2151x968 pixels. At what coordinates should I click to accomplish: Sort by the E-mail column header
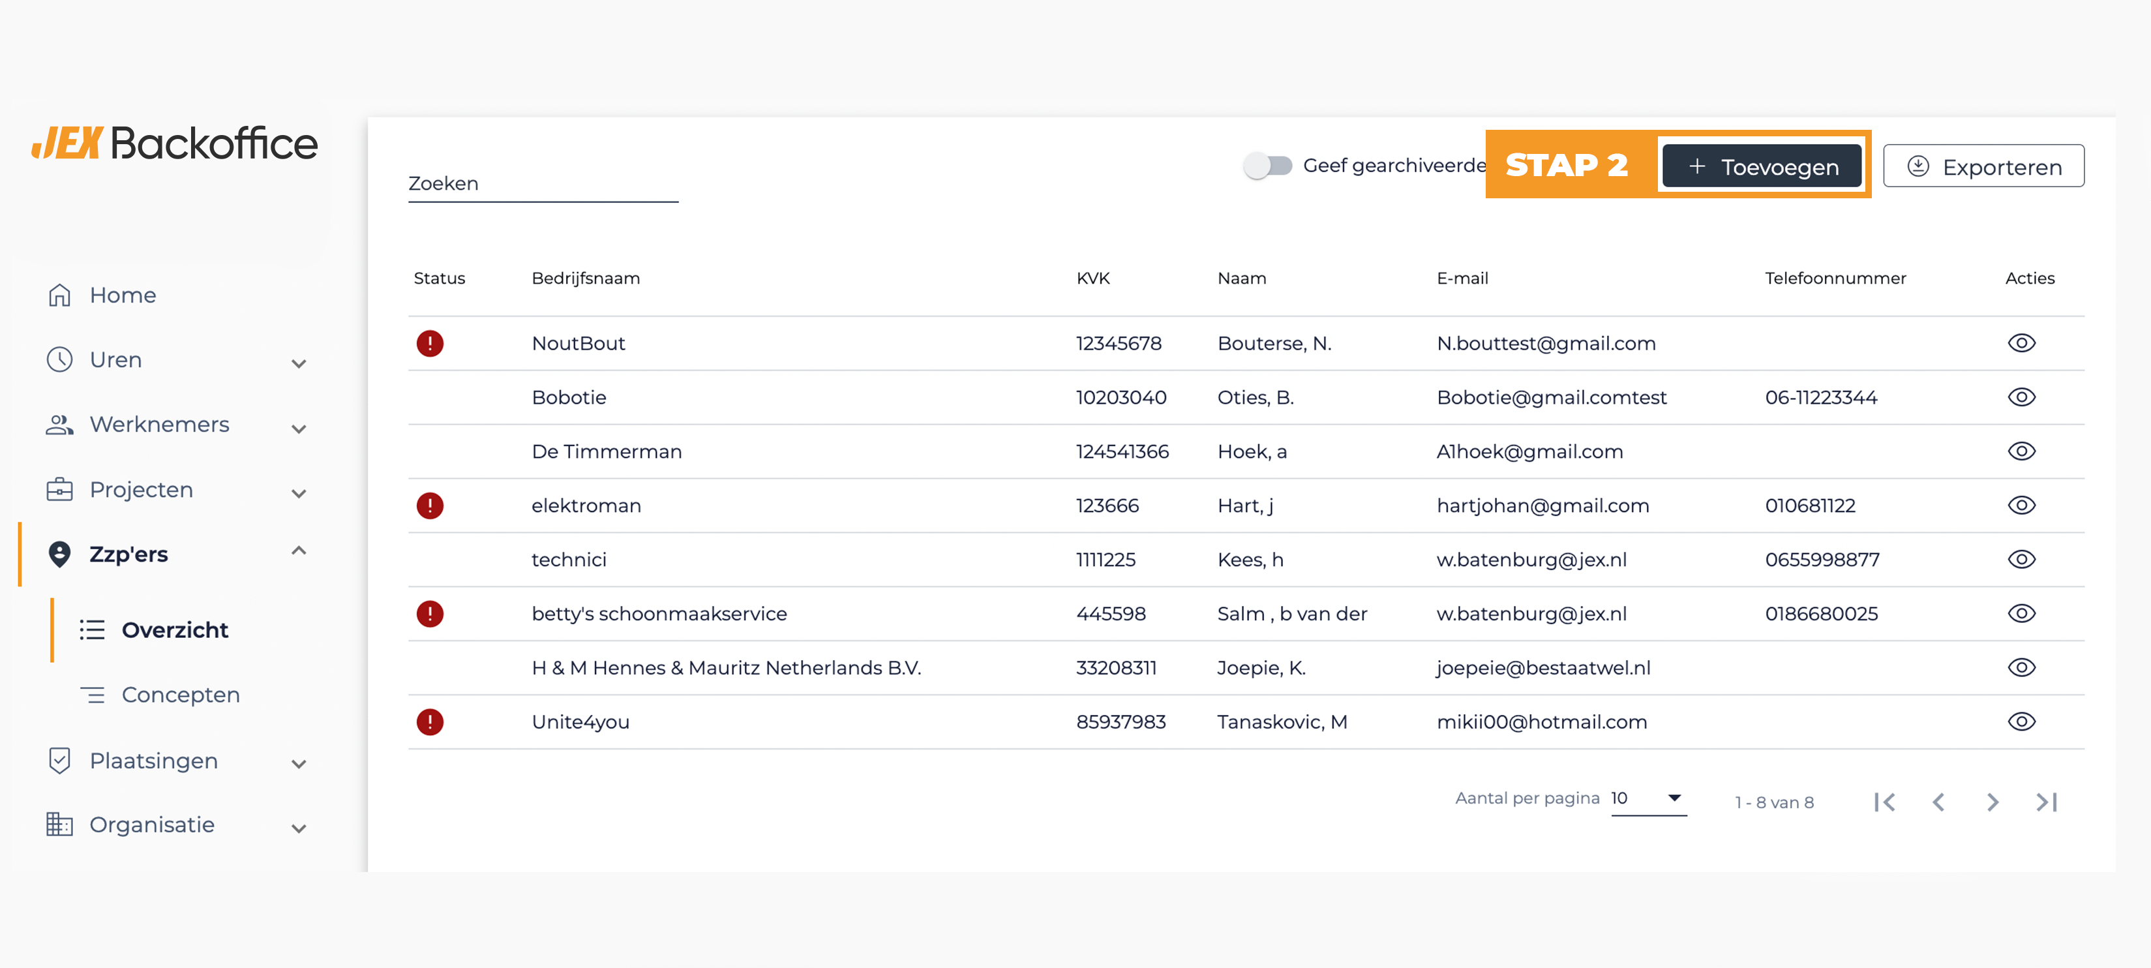[1462, 278]
